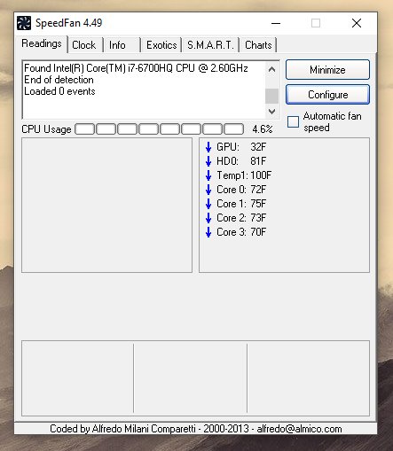
Task: Click the blue down arrow beside Core 0
Action: tap(208, 190)
